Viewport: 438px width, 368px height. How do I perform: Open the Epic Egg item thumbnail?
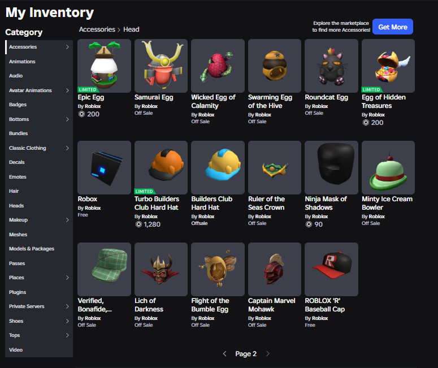pos(104,66)
